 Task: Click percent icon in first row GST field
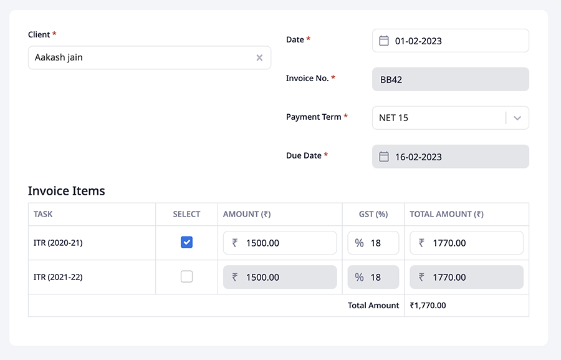[x=359, y=243]
